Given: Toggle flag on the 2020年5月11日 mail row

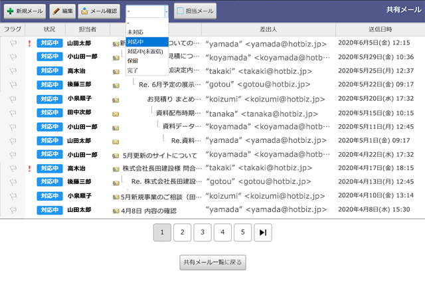Looking at the screenshot, I should tap(13, 127).
